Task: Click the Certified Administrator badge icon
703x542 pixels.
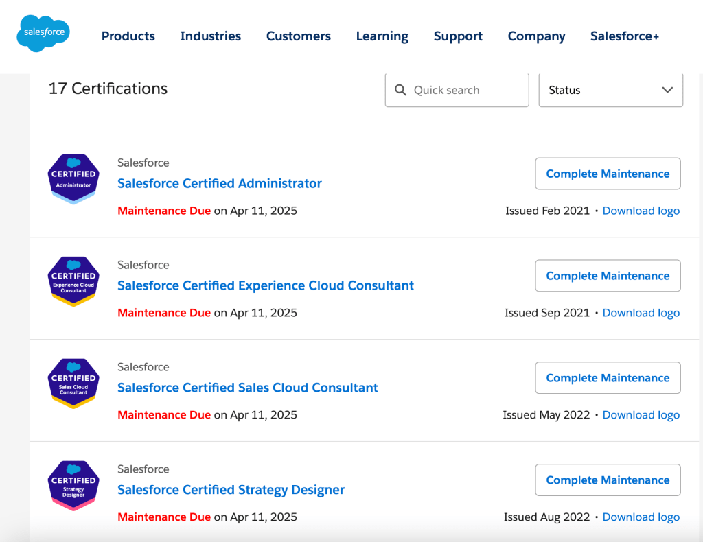Action: coord(73,179)
